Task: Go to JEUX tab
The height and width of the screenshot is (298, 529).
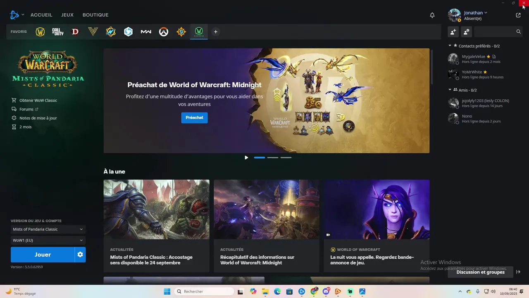Action: click(67, 15)
